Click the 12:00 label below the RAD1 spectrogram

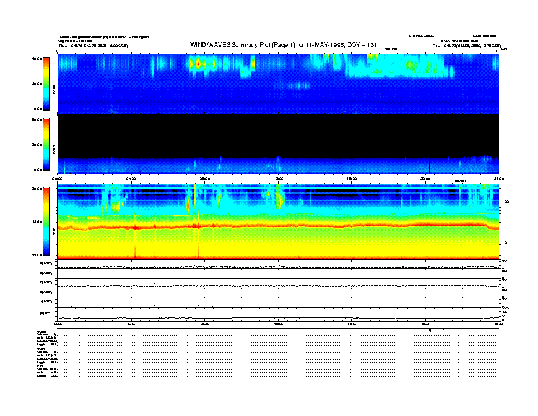click(x=279, y=179)
